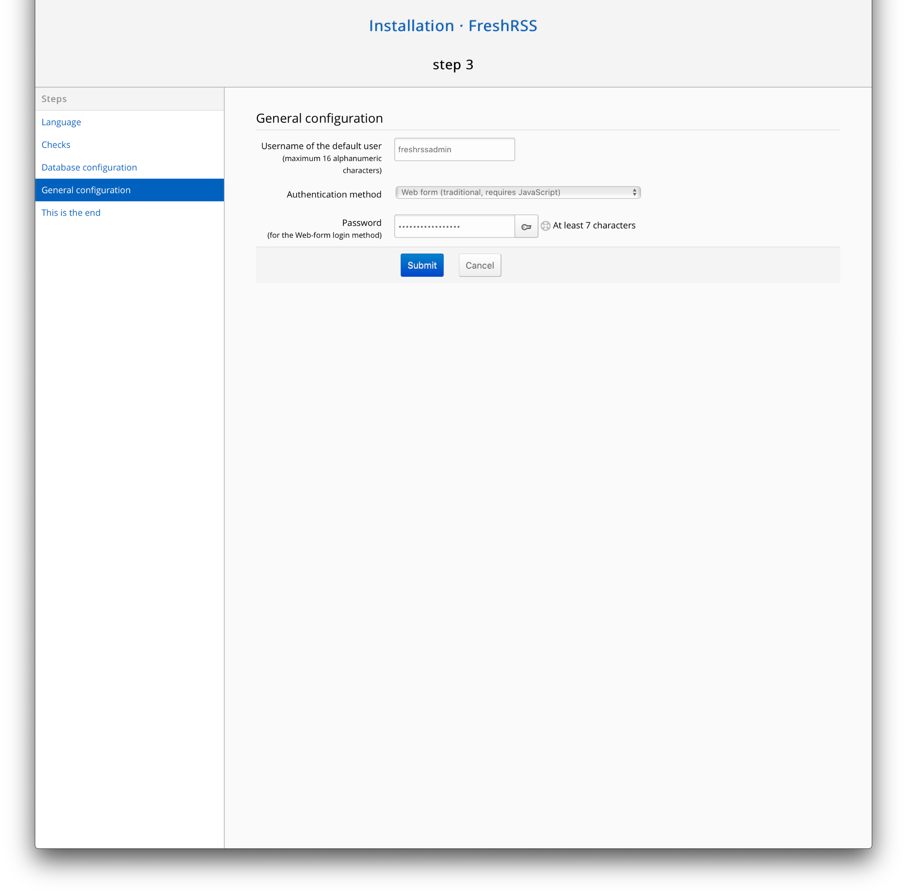This screenshot has width=907, height=895.
Task: Click the Steps sidebar header
Action: click(x=130, y=99)
